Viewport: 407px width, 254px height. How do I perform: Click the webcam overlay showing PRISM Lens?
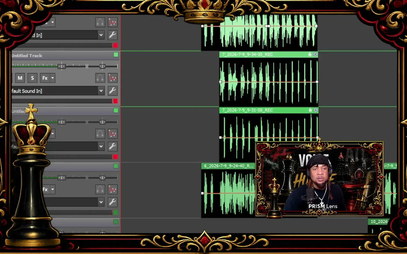click(319, 179)
